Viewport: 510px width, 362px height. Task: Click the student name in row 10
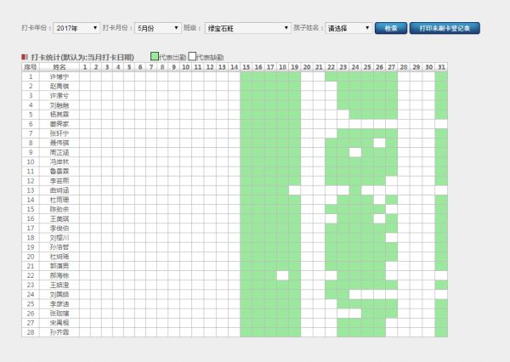59,161
